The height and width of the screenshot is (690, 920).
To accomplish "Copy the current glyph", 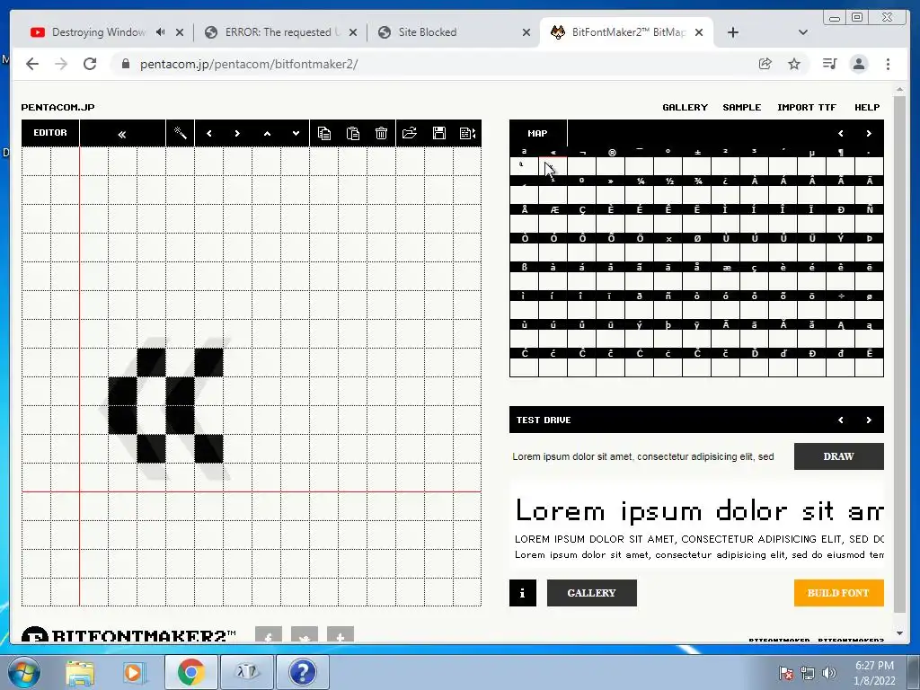I will click(x=323, y=133).
